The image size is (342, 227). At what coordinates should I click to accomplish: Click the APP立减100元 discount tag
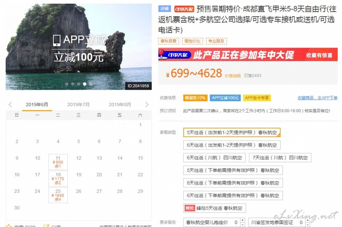pyautogui.click(x=225, y=98)
